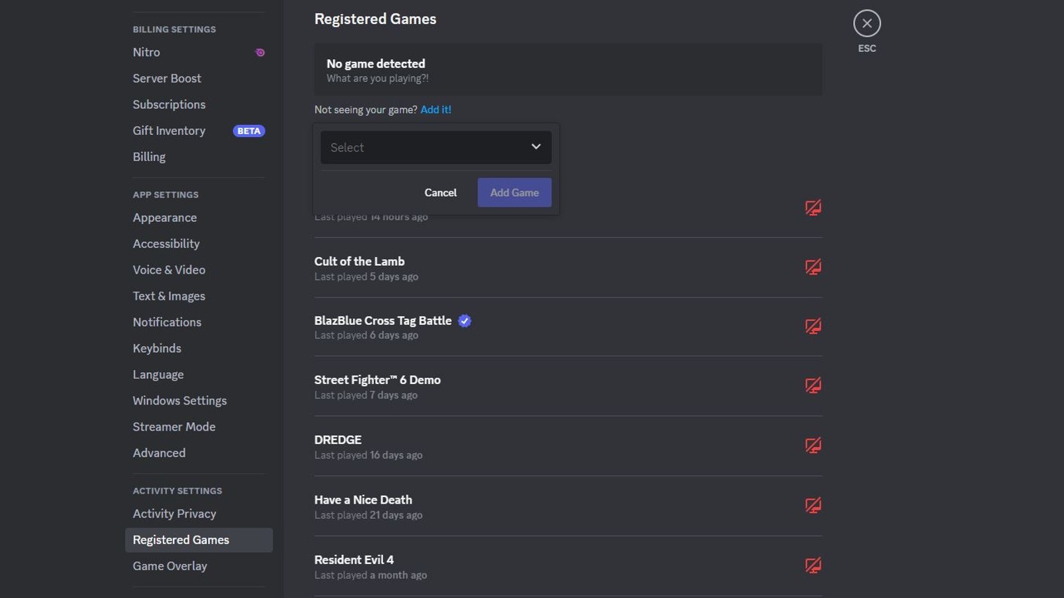Open Appearance settings
The image size is (1064, 598).
pos(164,217)
